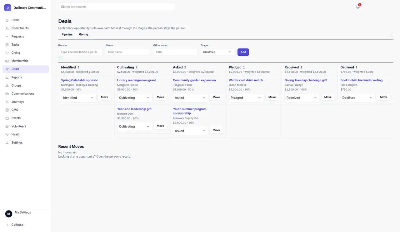Click the Journeys route icon

point(7,102)
